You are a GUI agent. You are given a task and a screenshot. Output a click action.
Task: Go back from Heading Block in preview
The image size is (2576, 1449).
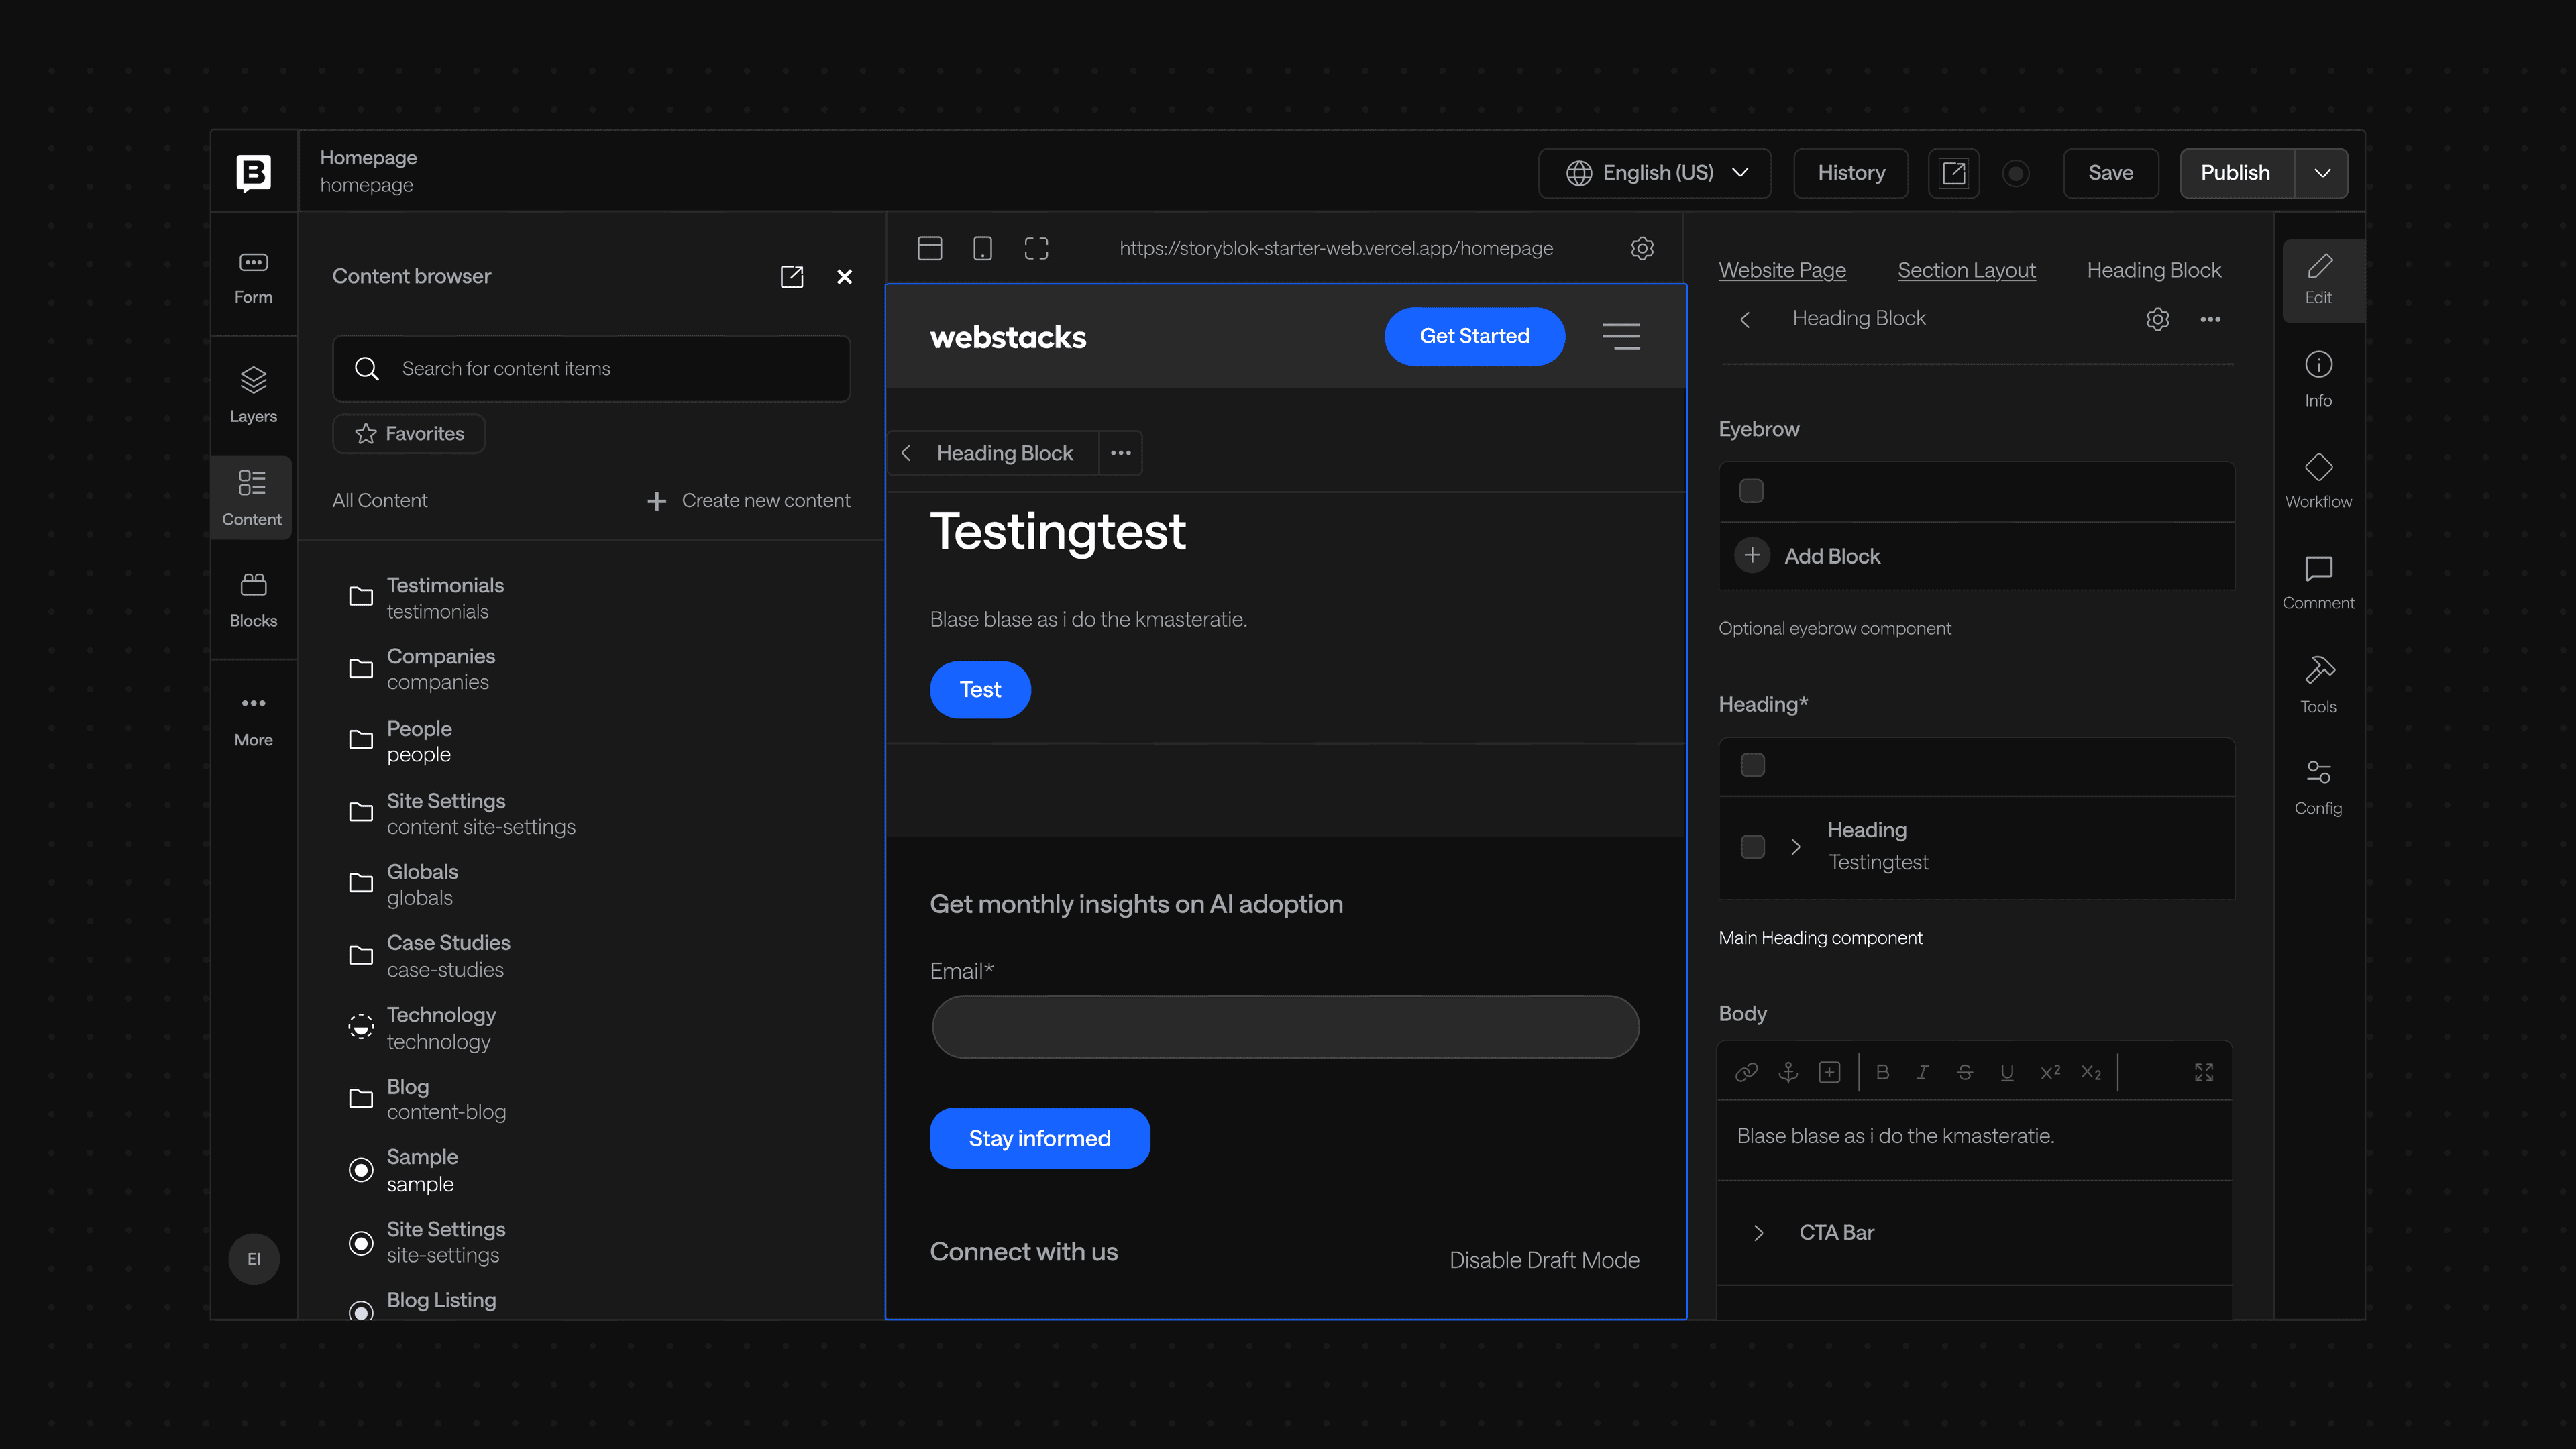click(906, 453)
